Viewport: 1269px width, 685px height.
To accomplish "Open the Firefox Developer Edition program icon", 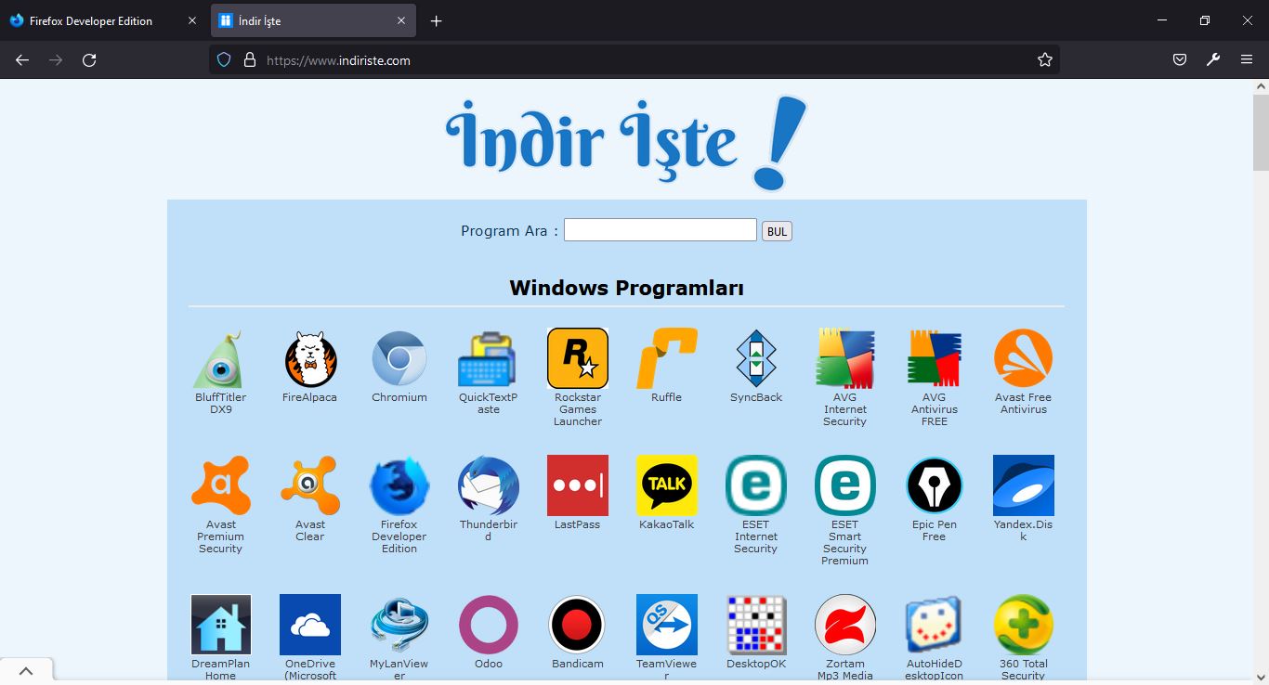I will (399, 485).
